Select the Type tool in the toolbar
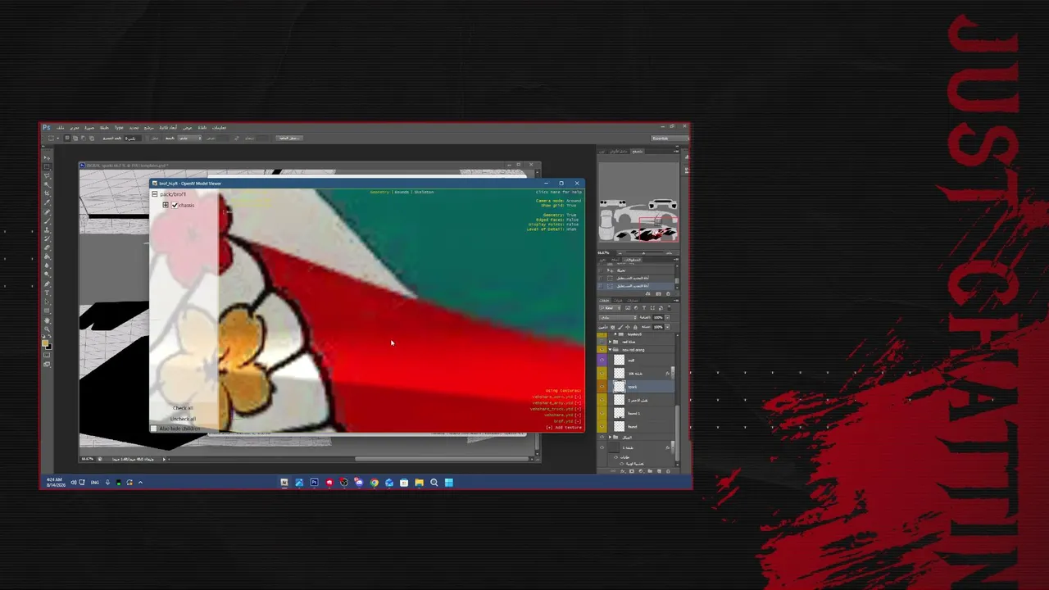Screen dimensions: 1049x590 47,292
